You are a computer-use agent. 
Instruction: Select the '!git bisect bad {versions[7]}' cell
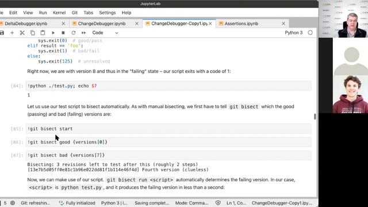pos(168,155)
